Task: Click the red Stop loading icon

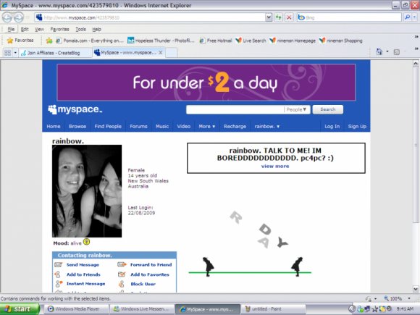Action: [x=289, y=17]
